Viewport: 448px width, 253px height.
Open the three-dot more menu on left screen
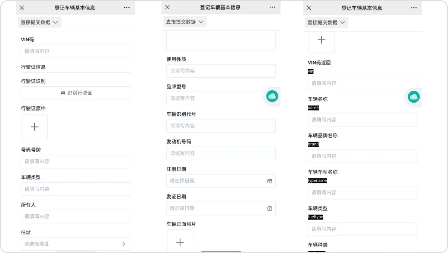tap(127, 7)
